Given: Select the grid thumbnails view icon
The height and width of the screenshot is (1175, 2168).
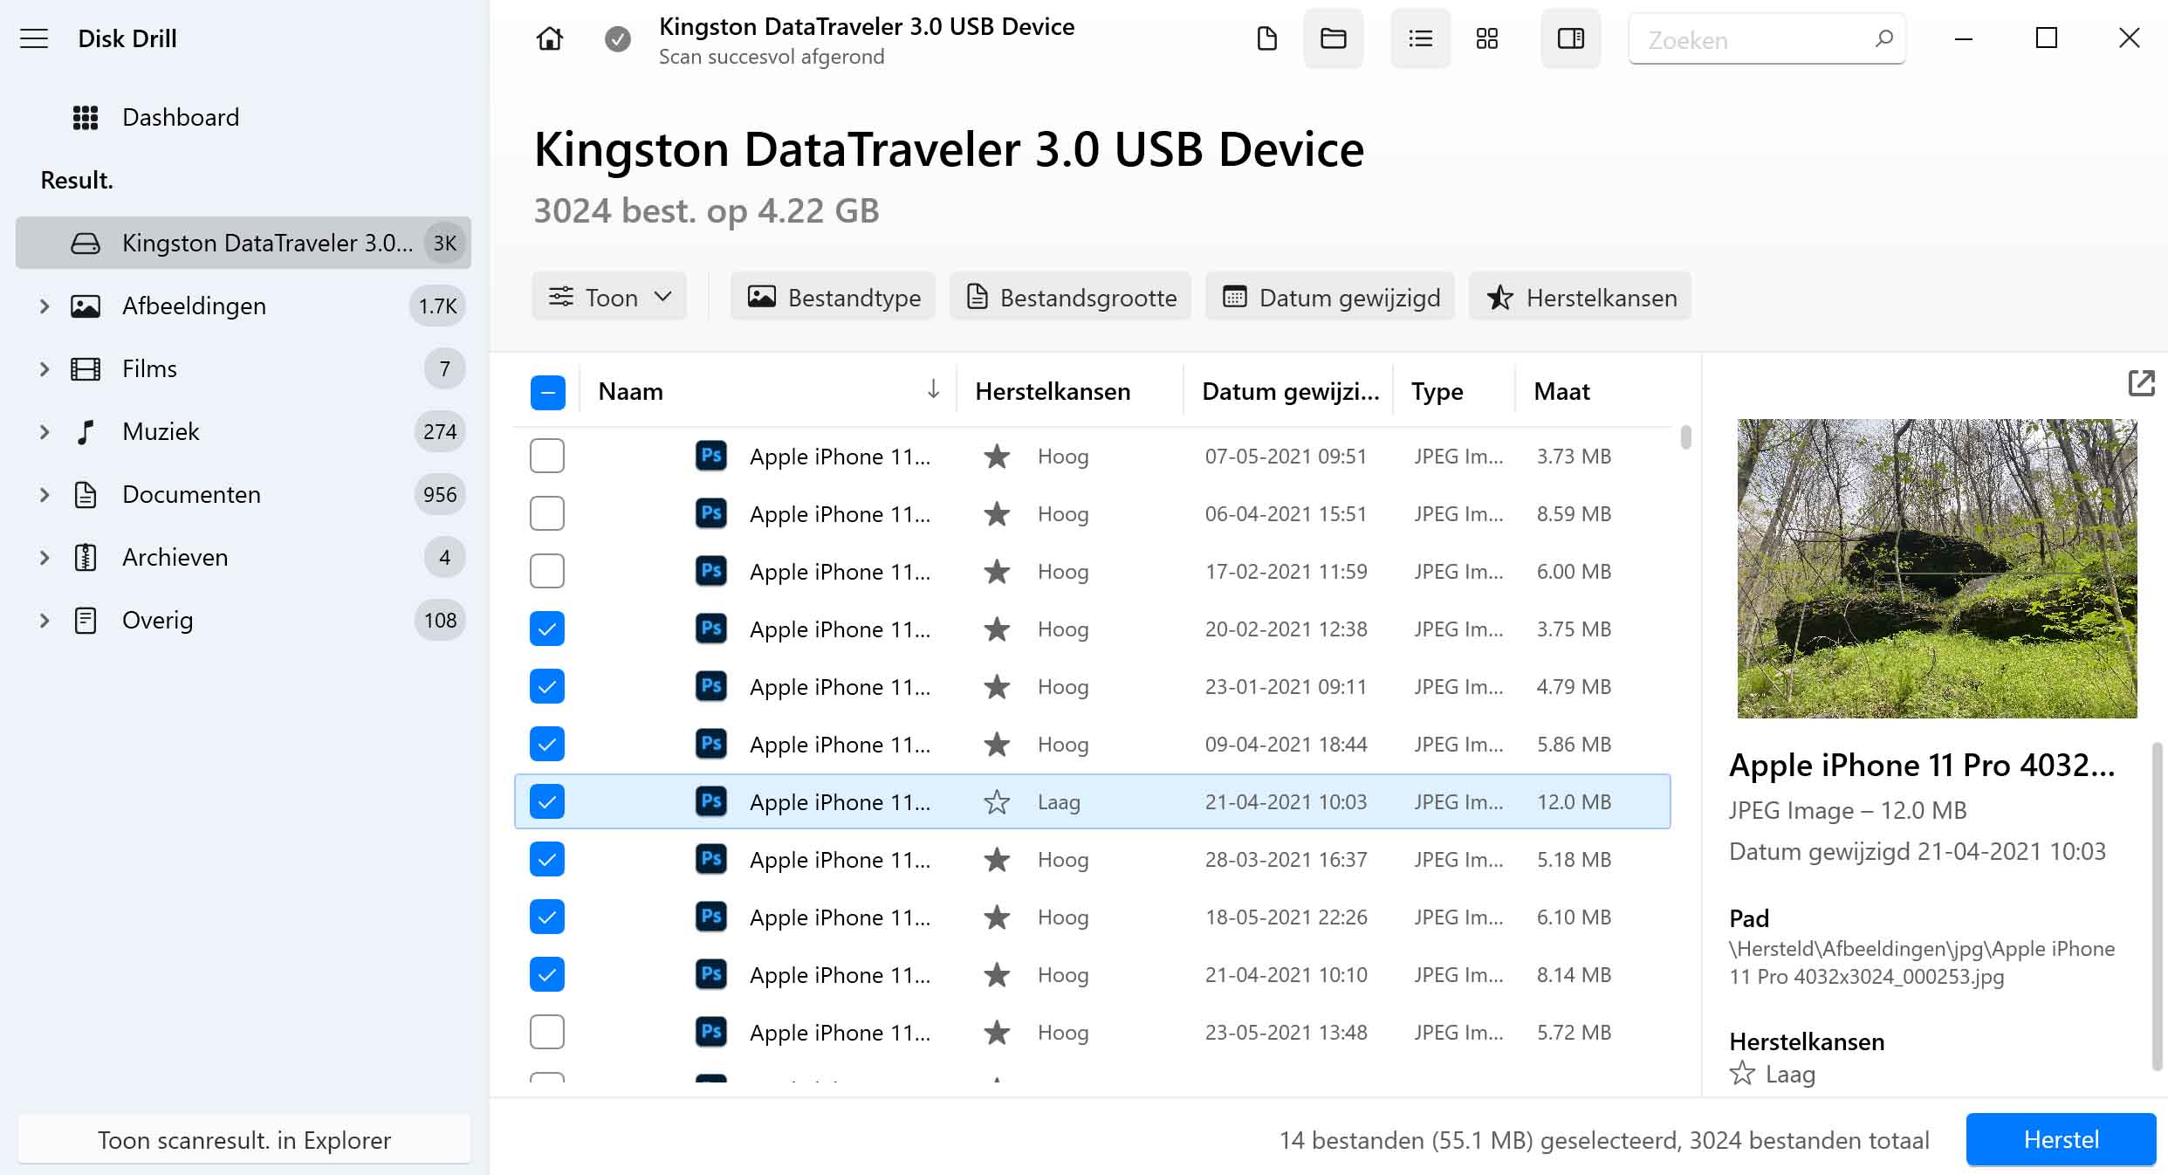Looking at the screenshot, I should coord(1486,39).
